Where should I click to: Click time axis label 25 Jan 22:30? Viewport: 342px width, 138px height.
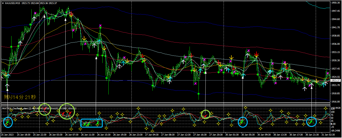40,135
